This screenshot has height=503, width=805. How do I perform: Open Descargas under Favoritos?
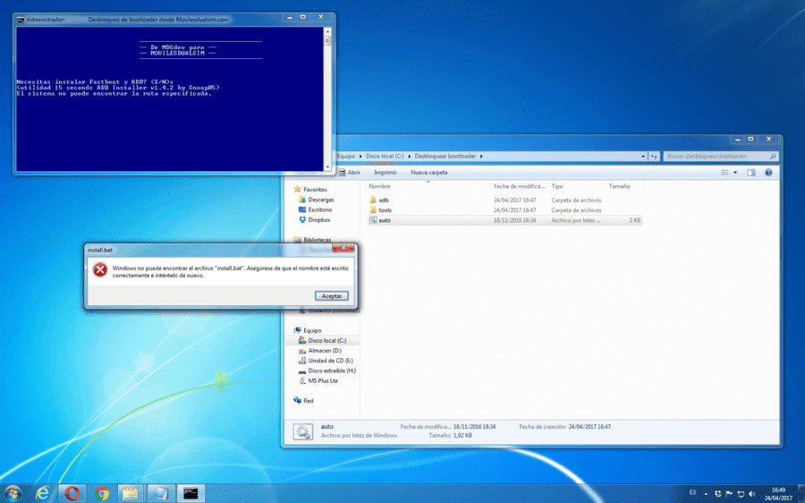[x=321, y=200]
